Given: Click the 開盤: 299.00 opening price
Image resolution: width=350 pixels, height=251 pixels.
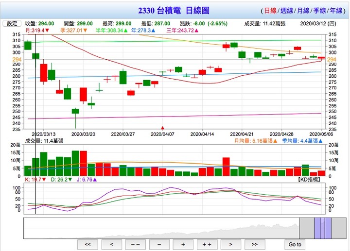Looking at the screenshot, I should [78, 24].
